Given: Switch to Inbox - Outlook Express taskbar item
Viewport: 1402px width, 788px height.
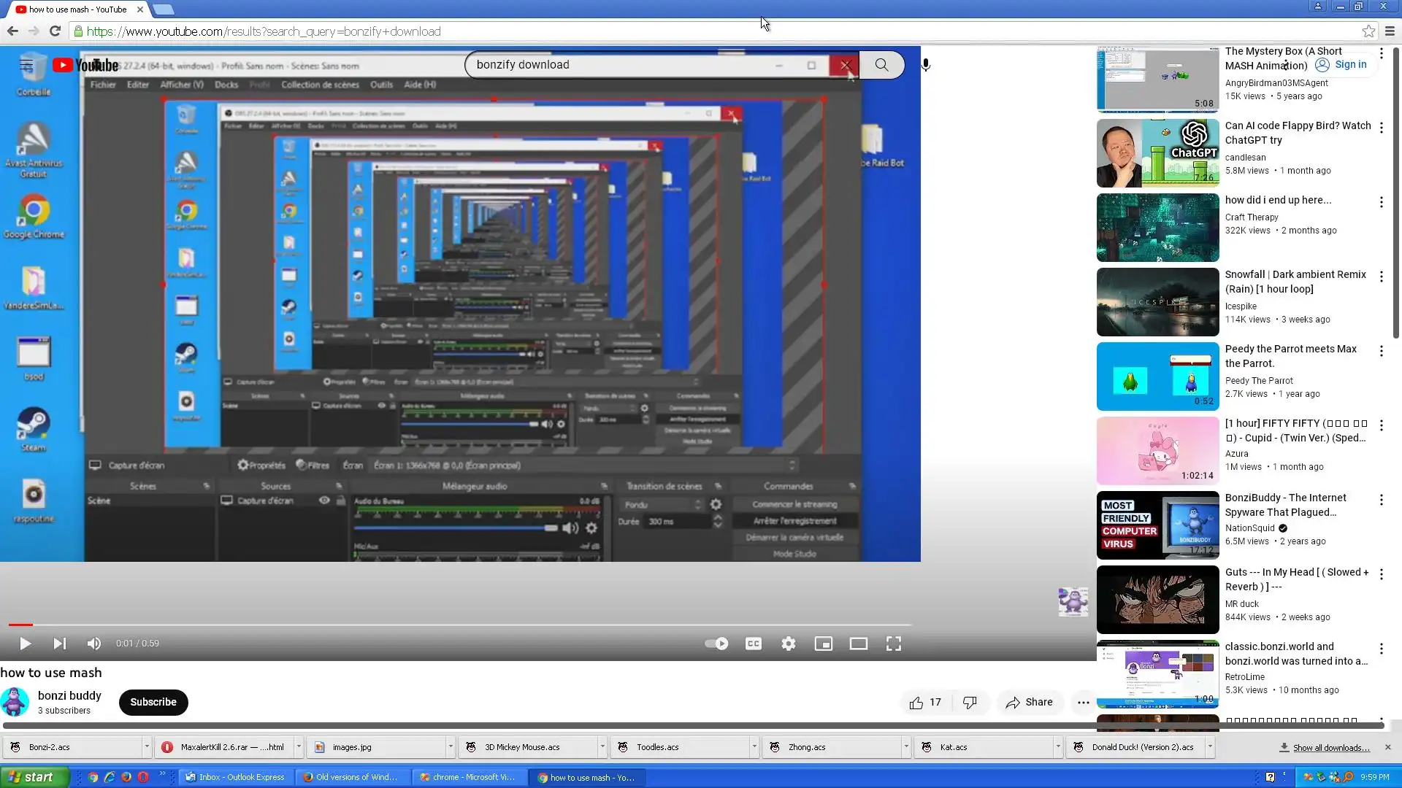Looking at the screenshot, I should click(x=235, y=777).
